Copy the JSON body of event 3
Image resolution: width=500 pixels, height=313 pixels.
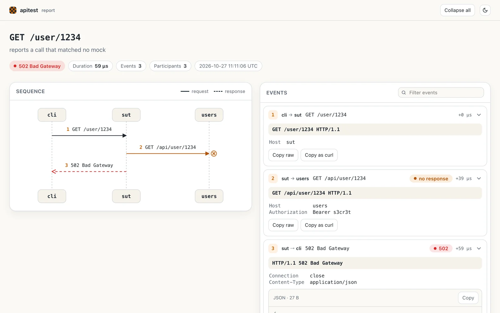pyautogui.click(x=468, y=298)
